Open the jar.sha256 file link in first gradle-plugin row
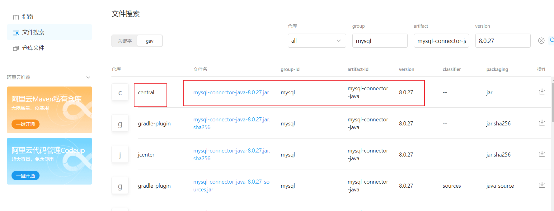The height and width of the screenshot is (211, 554). click(x=232, y=124)
